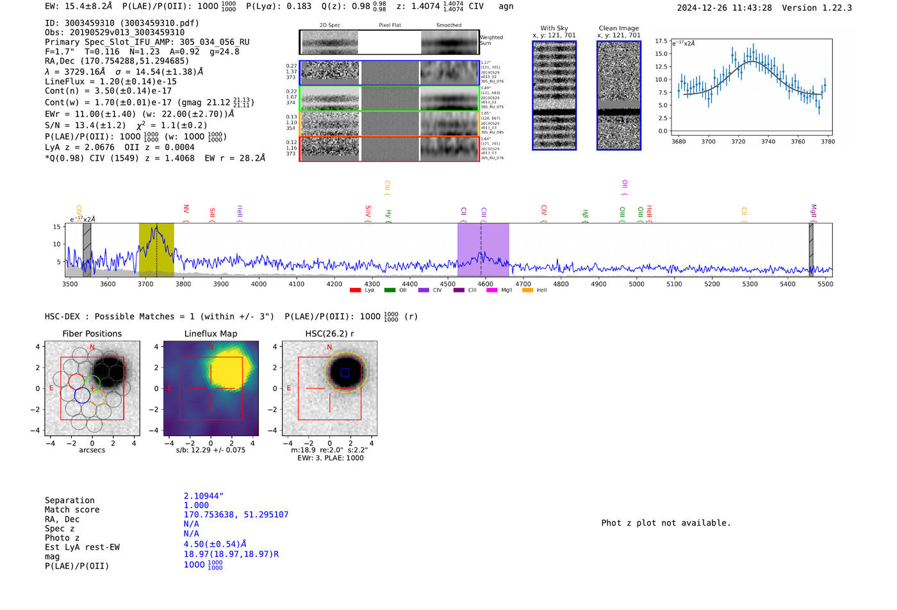Click the red Lyα legend swatch

tap(355, 290)
